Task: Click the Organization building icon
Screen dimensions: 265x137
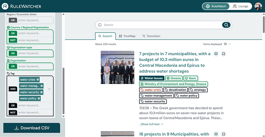Action: pyautogui.click(x=8, y=60)
